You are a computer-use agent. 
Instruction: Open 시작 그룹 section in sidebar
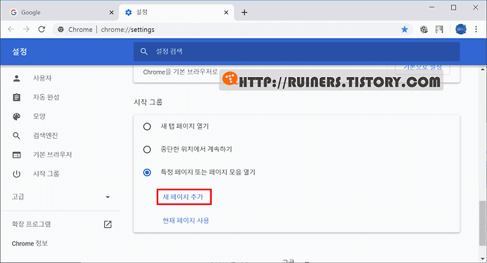tap(46, 174)
